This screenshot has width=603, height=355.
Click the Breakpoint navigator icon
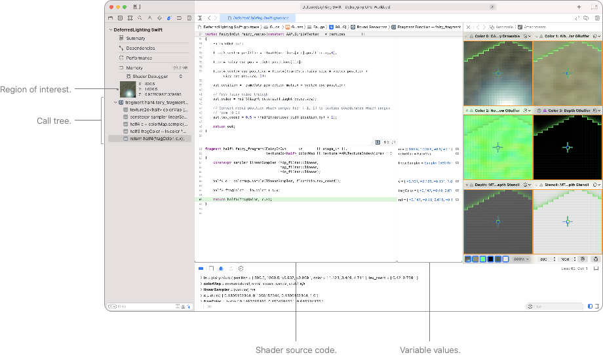[x=178, y=18]
